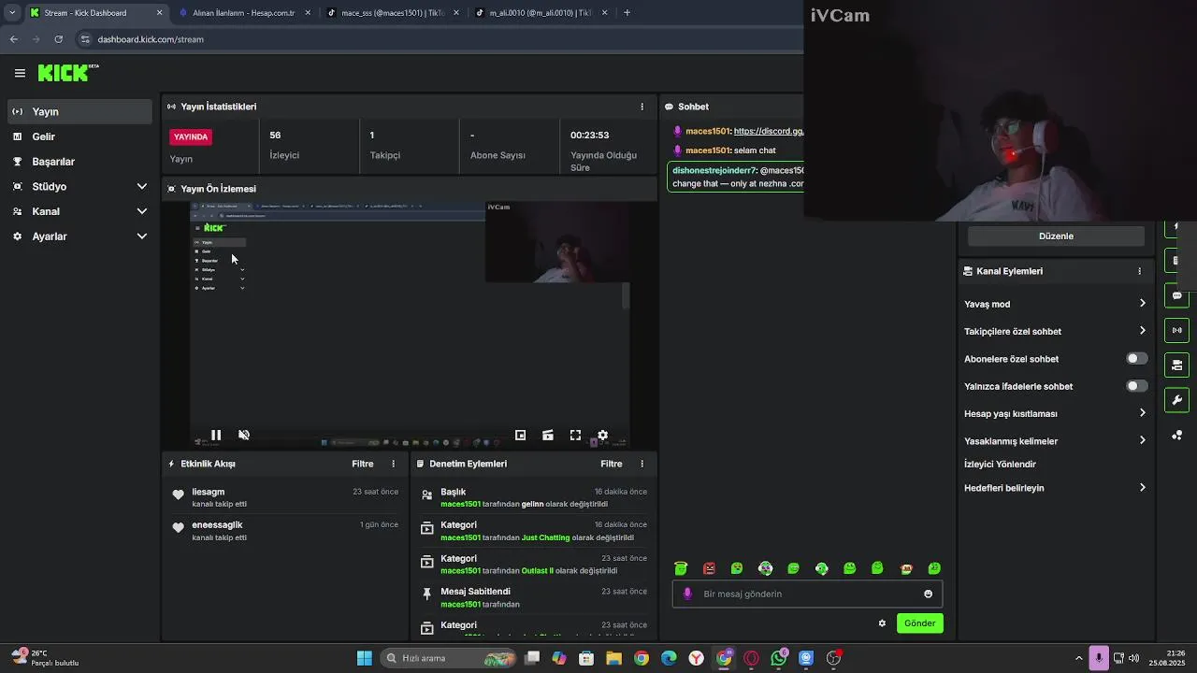Switch to m_ali.0010 TikTok tab
1197x673 pixels.
[541, 13]
